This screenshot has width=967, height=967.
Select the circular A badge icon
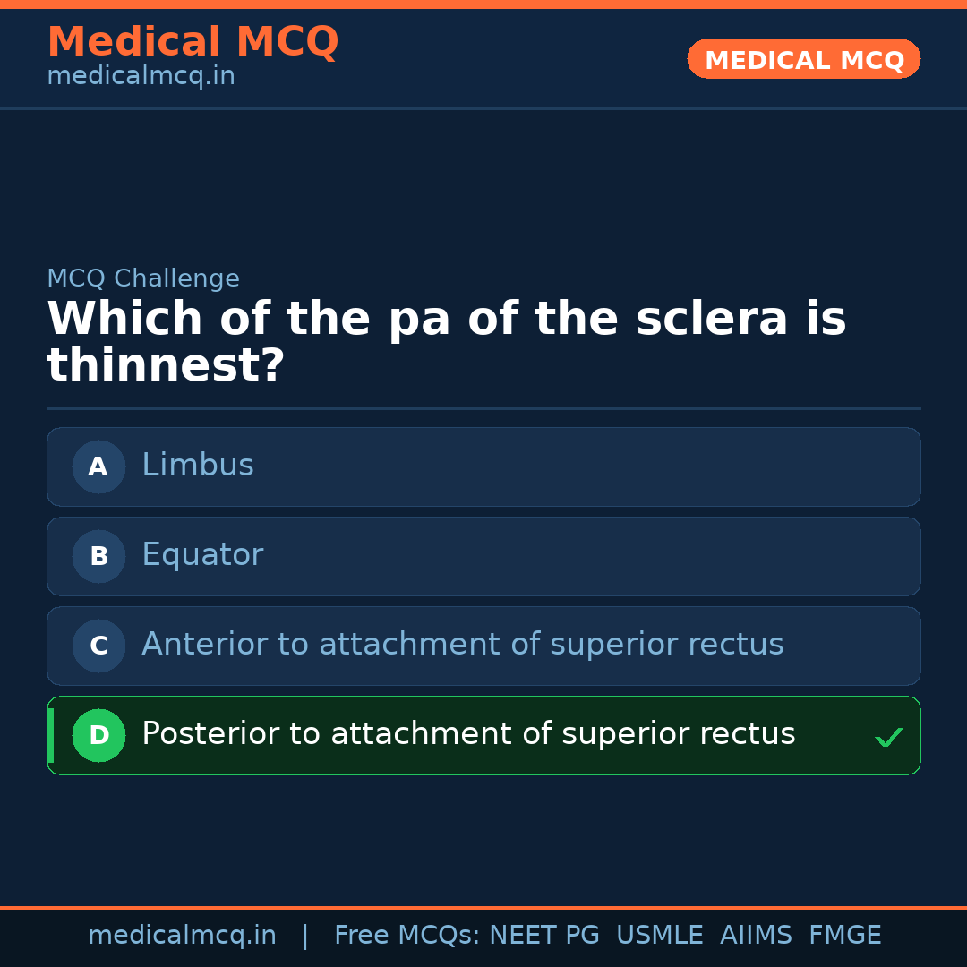(98, 466)
